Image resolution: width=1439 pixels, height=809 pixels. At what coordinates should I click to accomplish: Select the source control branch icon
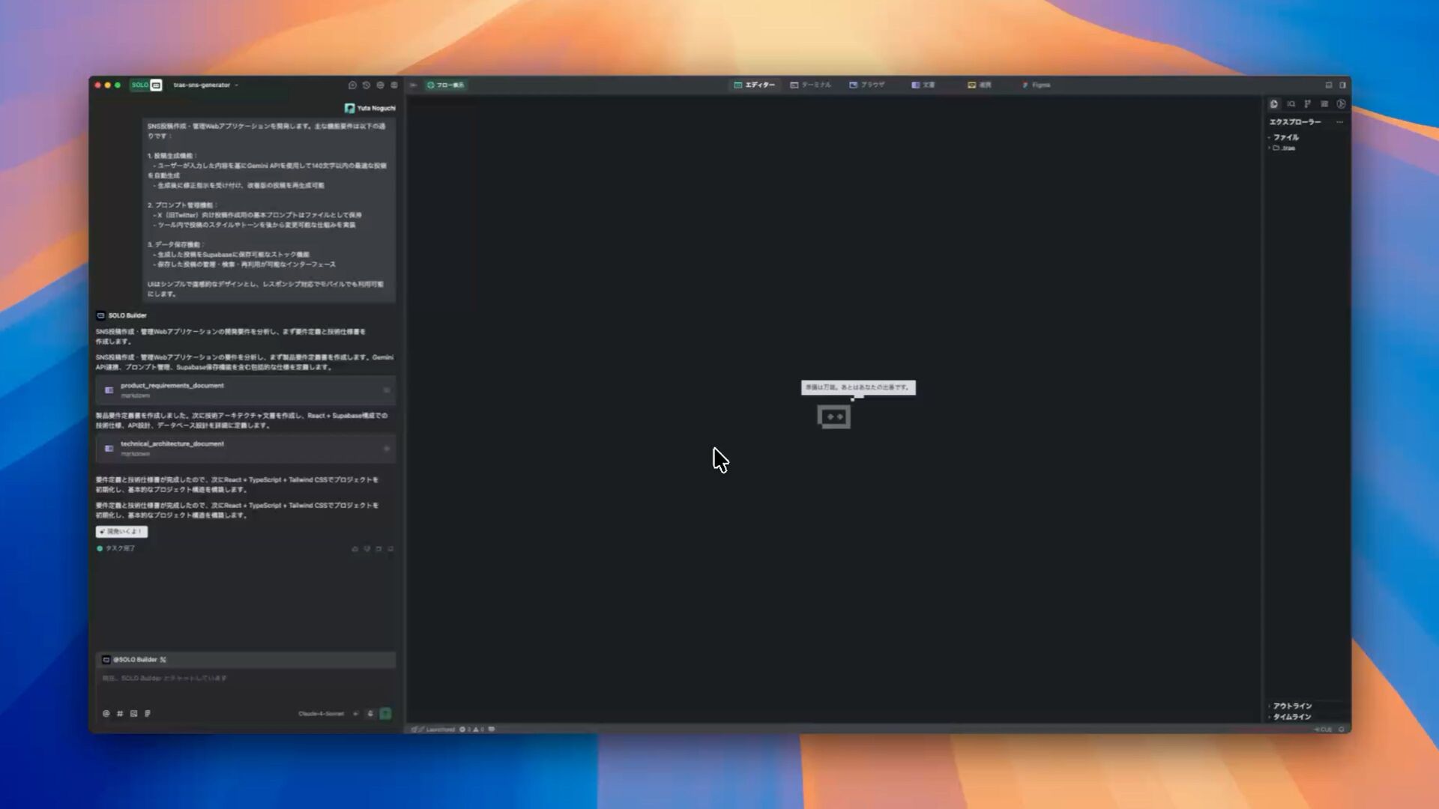click(x=1307, y=104)
